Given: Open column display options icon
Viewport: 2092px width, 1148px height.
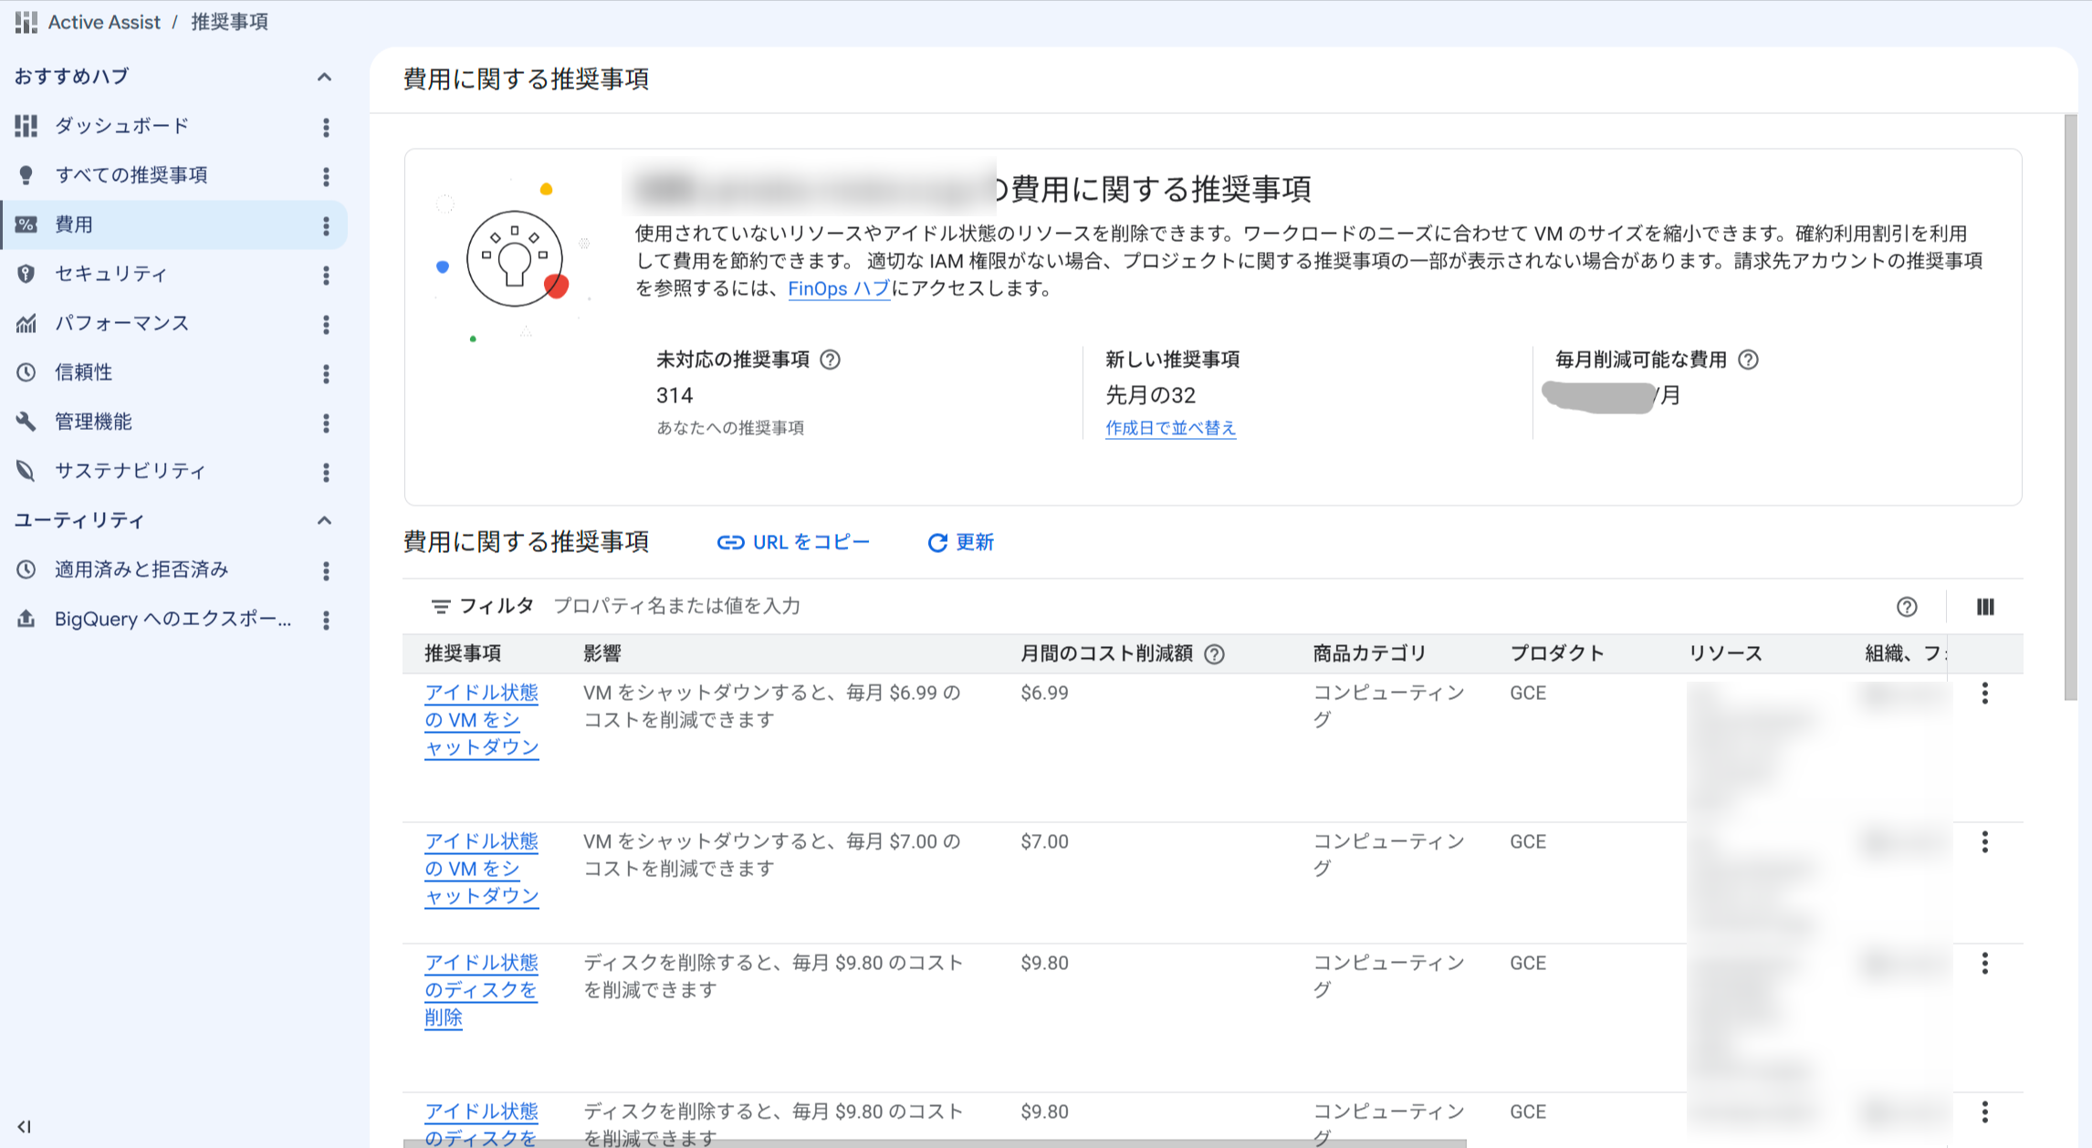Looking at the screenshot, I should [x=1985, y=607].
